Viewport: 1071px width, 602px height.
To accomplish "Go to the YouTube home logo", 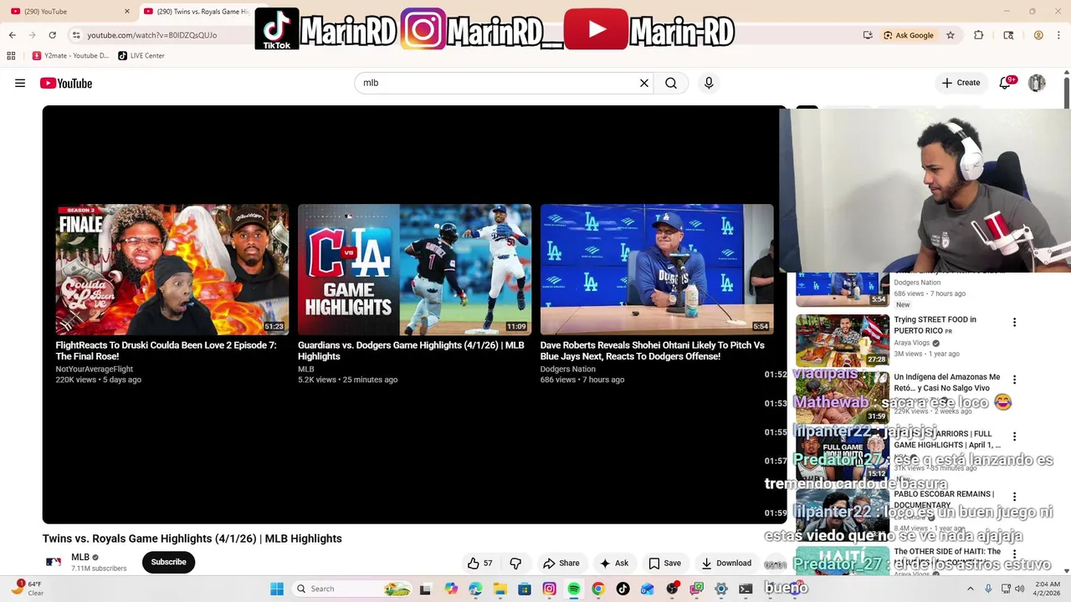I will 66,83.
